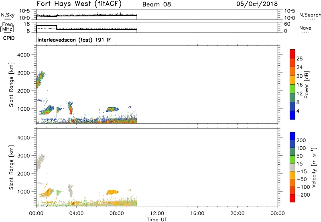321x222 pixels.
Task: Click the 'Slant Range [km]' label of power panel
Action: tap(11, 85)
